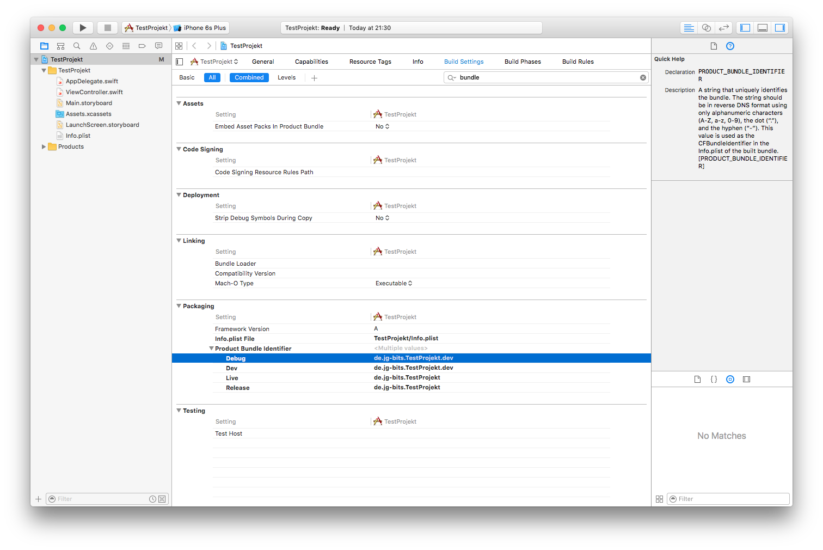Open the breakpoint navigator icon
Image resolution: width=823 pixels, height=550 pixels.
[x=142, y=46]
